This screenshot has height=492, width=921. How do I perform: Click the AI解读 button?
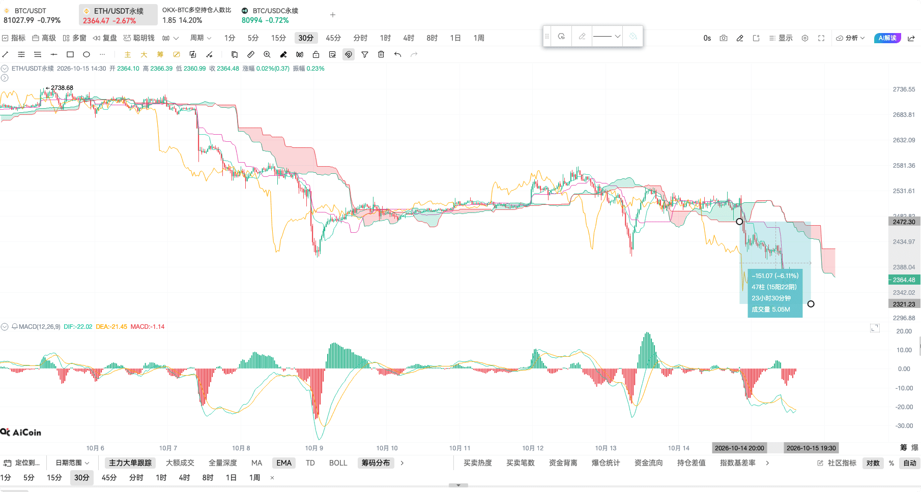pos(887,38)
